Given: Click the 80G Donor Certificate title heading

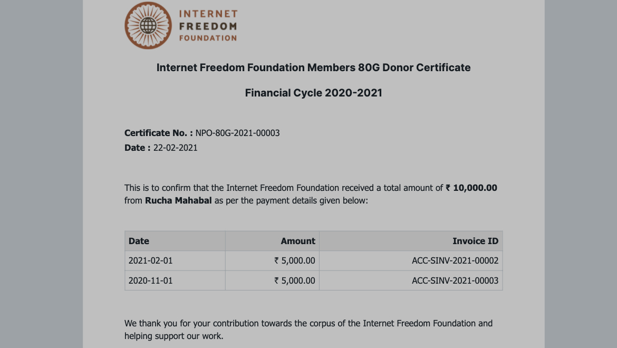Looking at the screenshot, I should tap(313, 67).
